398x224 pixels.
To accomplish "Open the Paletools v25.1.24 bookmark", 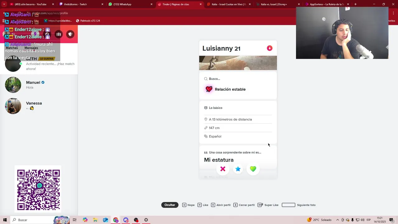I will click(88, 21).
